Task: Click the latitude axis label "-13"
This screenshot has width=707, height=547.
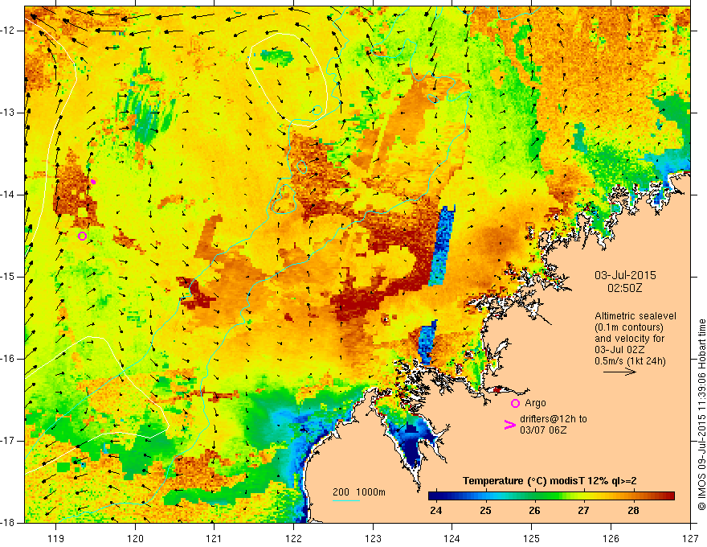Action: (x=8, y=113)
